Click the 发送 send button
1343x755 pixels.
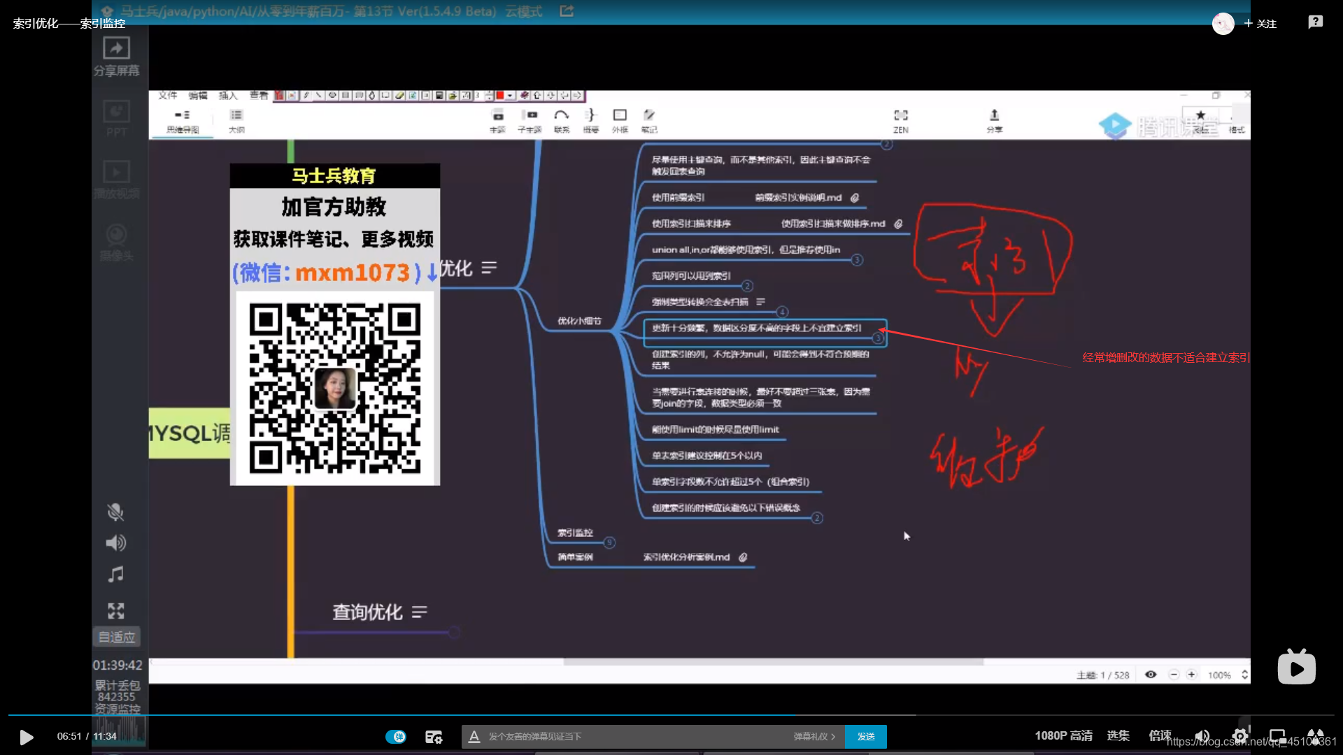coord(866,736)
